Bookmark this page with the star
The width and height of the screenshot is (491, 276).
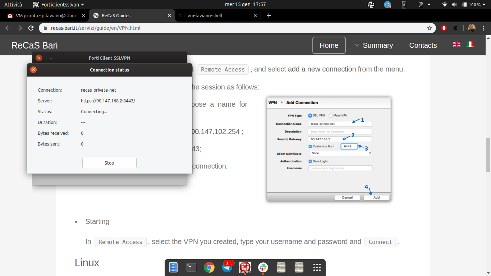429,28
